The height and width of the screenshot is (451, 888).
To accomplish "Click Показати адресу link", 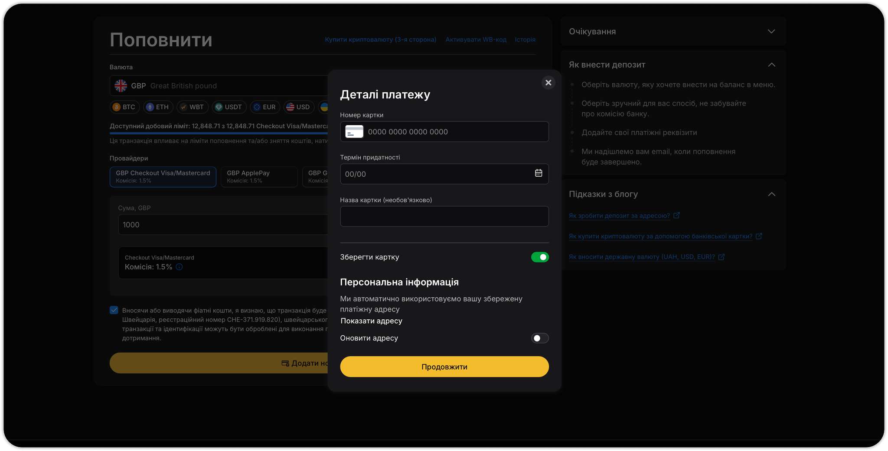I will pyautogui.click(x=372, y=321).
